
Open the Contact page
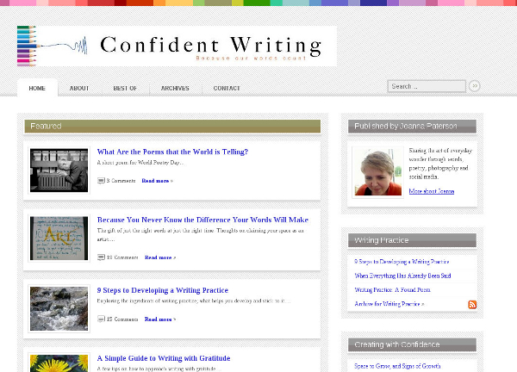[227, 88]
